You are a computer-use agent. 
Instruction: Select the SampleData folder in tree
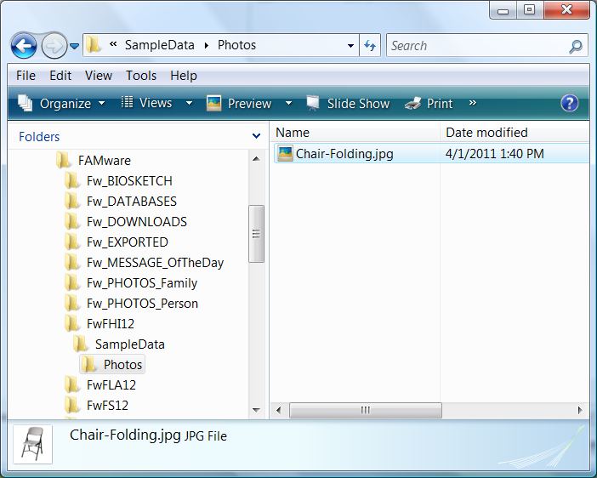[x=119, y=344]
